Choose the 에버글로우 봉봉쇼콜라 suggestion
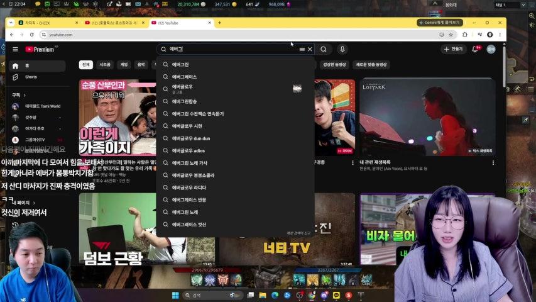The height and width of the screenshot is (302, 536). click(236, 176)
